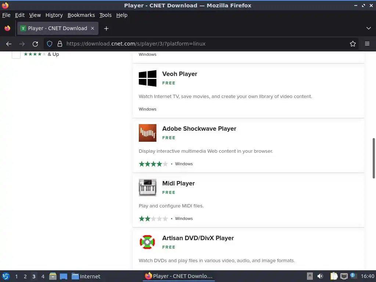The width and height of the screenshot is (376, 282).
Task: Click 'Display interactive multimedia Web content' description
Action: pyautogui.click(x=206, y=151)
